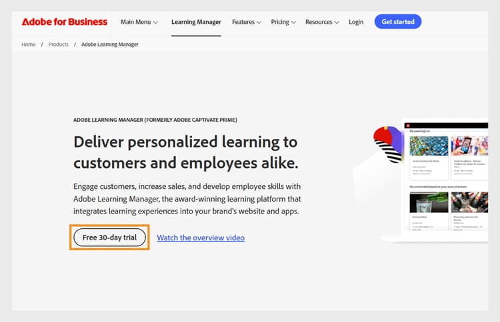Click the 'Deliver personalized learning' headline

click(186, 152)
